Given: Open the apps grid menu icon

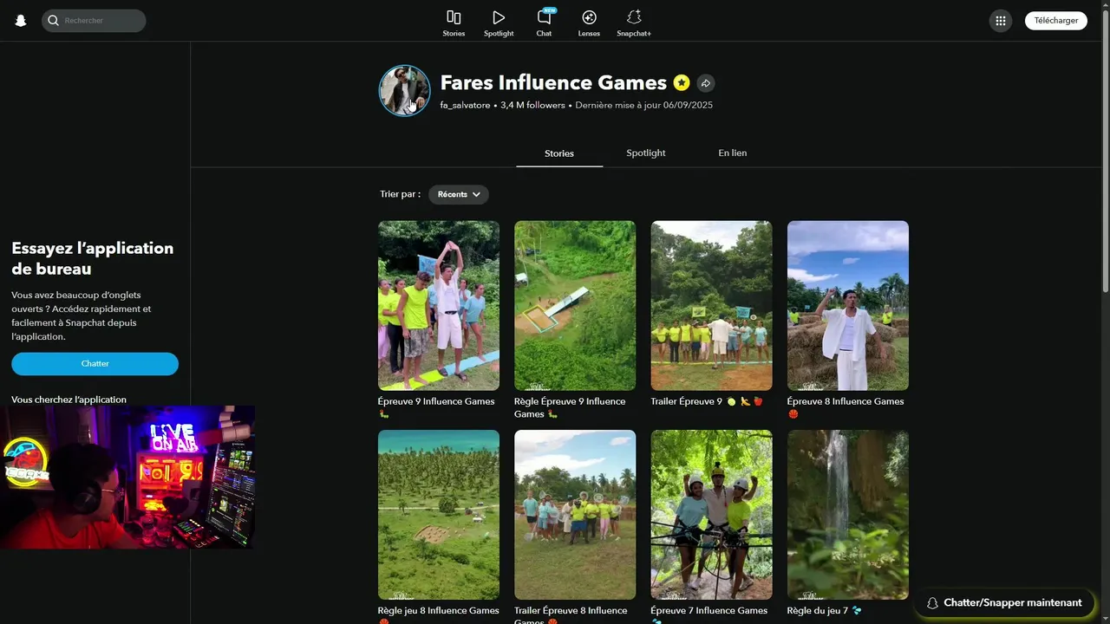Looking at the screenshot, I should [x=1001, y=21].
